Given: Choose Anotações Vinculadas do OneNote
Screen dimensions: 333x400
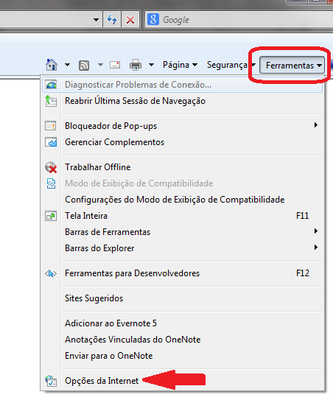Looking at the screenshot, I should point(183,340).
